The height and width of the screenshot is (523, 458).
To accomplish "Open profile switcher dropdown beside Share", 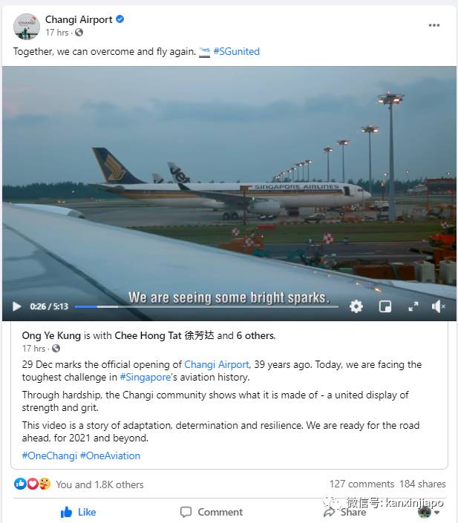I will coord(428,512).
